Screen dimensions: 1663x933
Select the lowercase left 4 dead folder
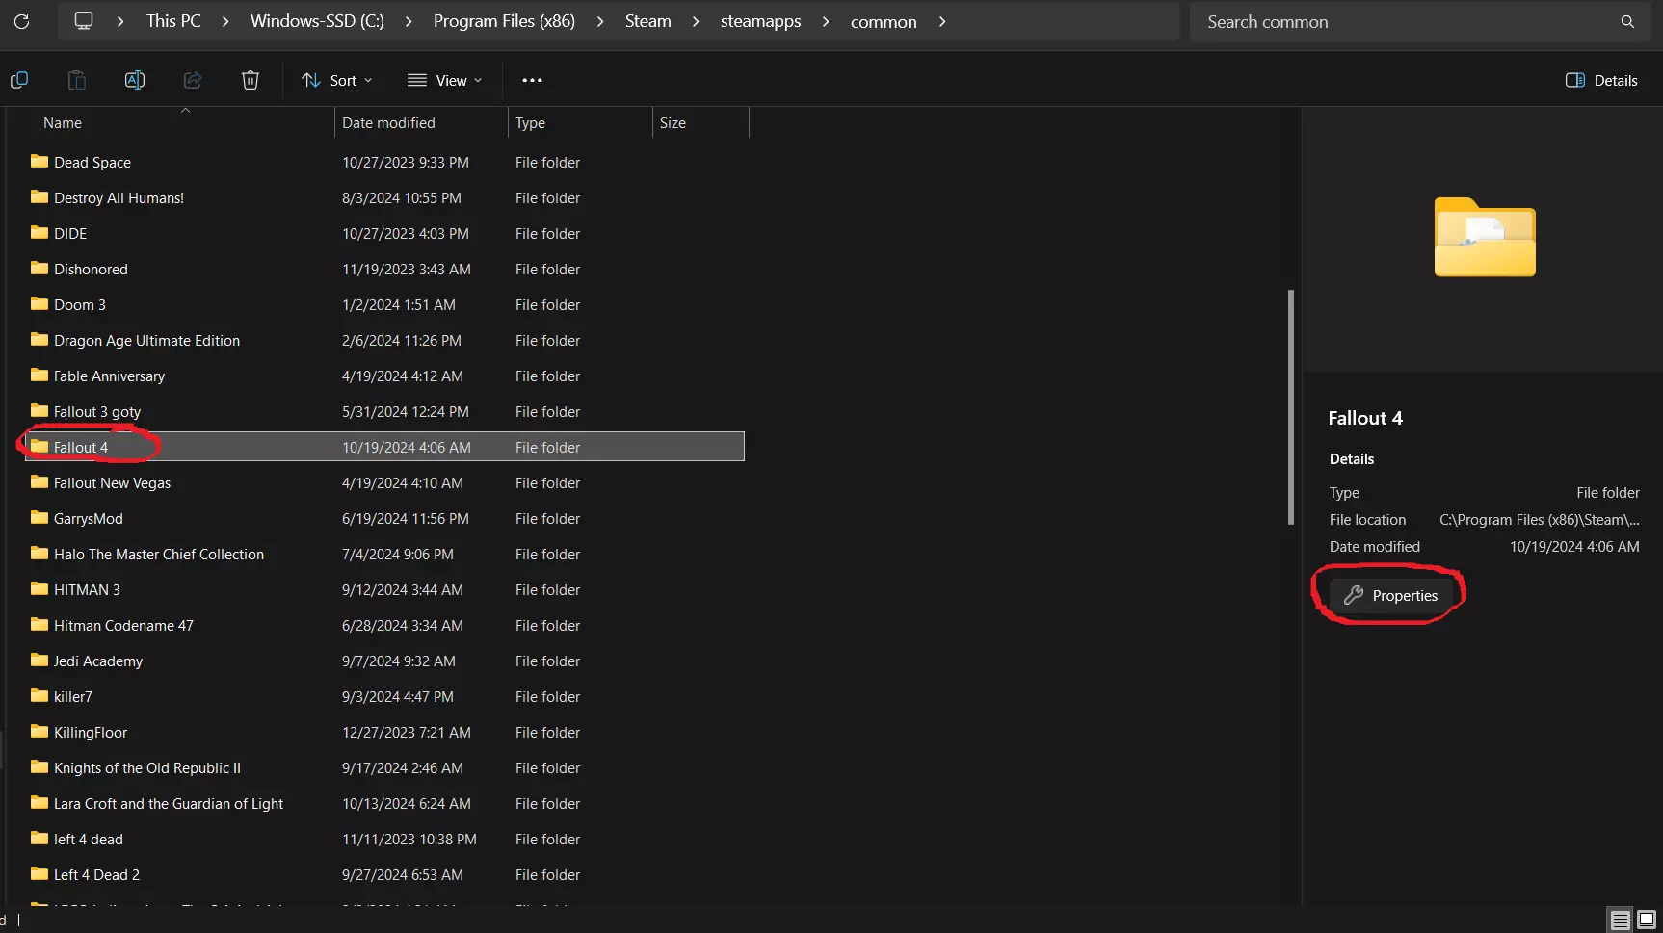[89, 839]
